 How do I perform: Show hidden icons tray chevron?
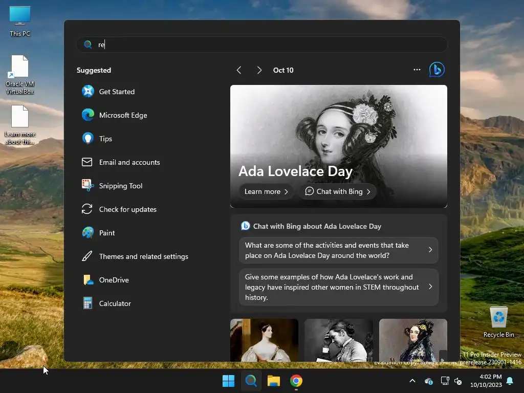pyautogui.click(x=412, y=381)
